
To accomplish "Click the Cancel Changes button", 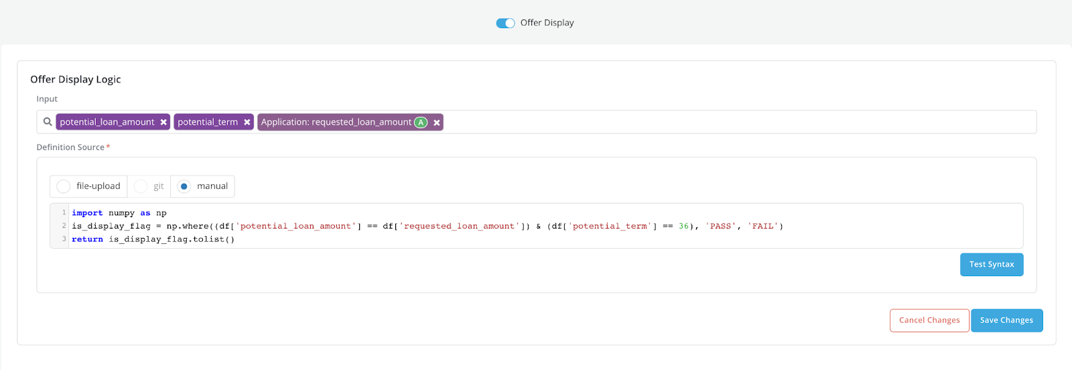I will pyautogui.click(x=929, y=320).
